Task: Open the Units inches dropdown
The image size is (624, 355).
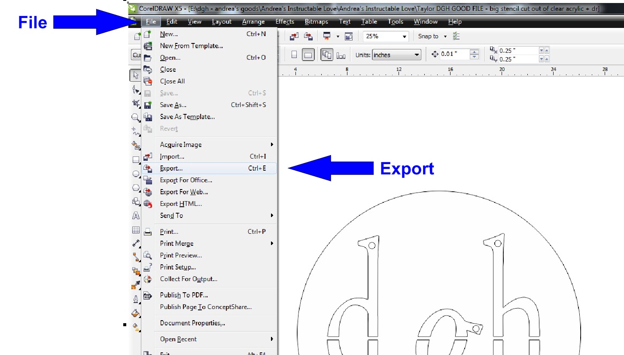Action: point(417,55)
